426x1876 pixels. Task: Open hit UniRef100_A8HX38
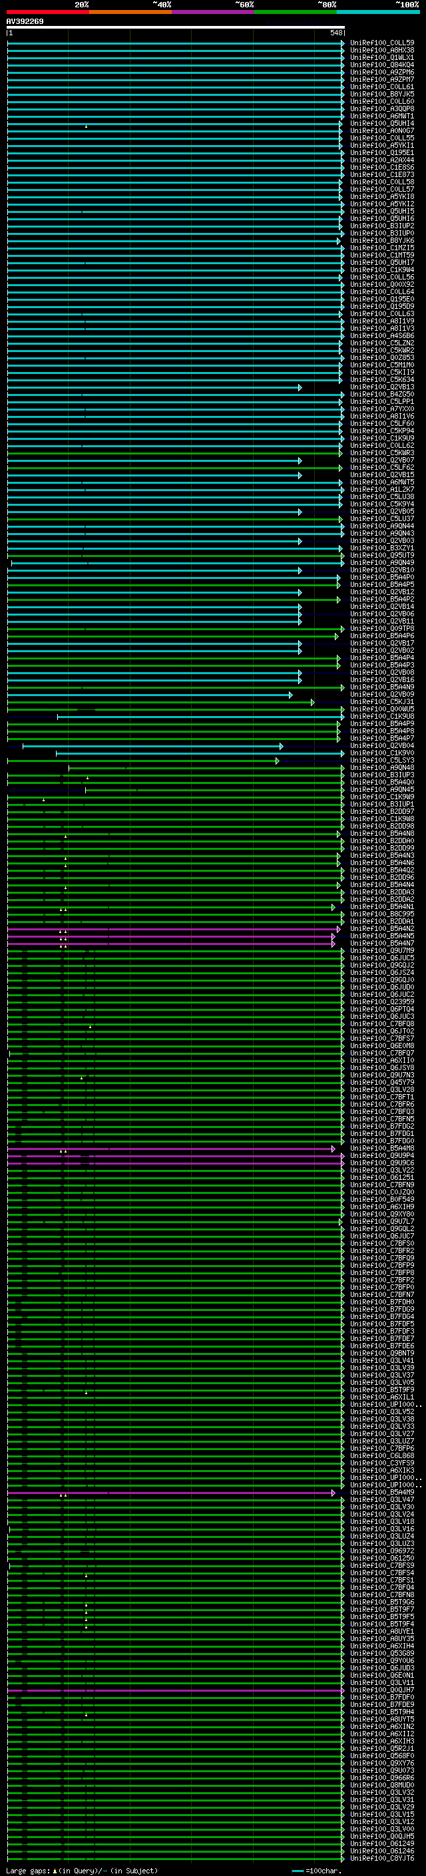click(382, 51)
